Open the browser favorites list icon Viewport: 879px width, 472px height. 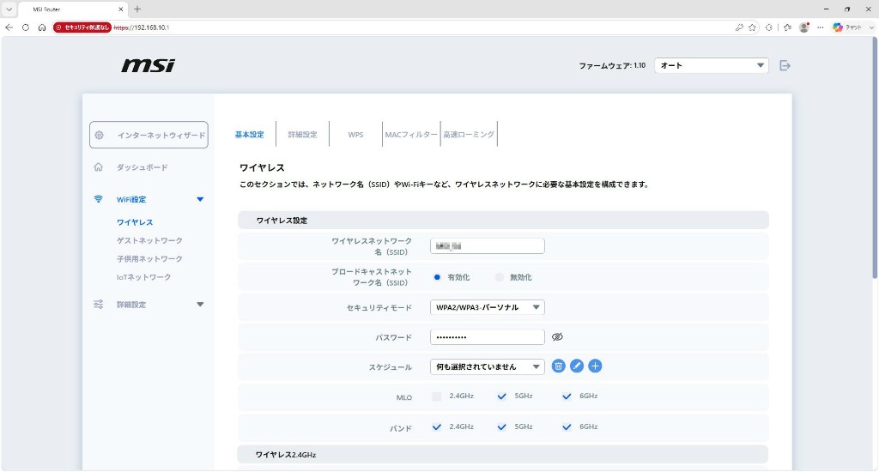click(788, 27)
